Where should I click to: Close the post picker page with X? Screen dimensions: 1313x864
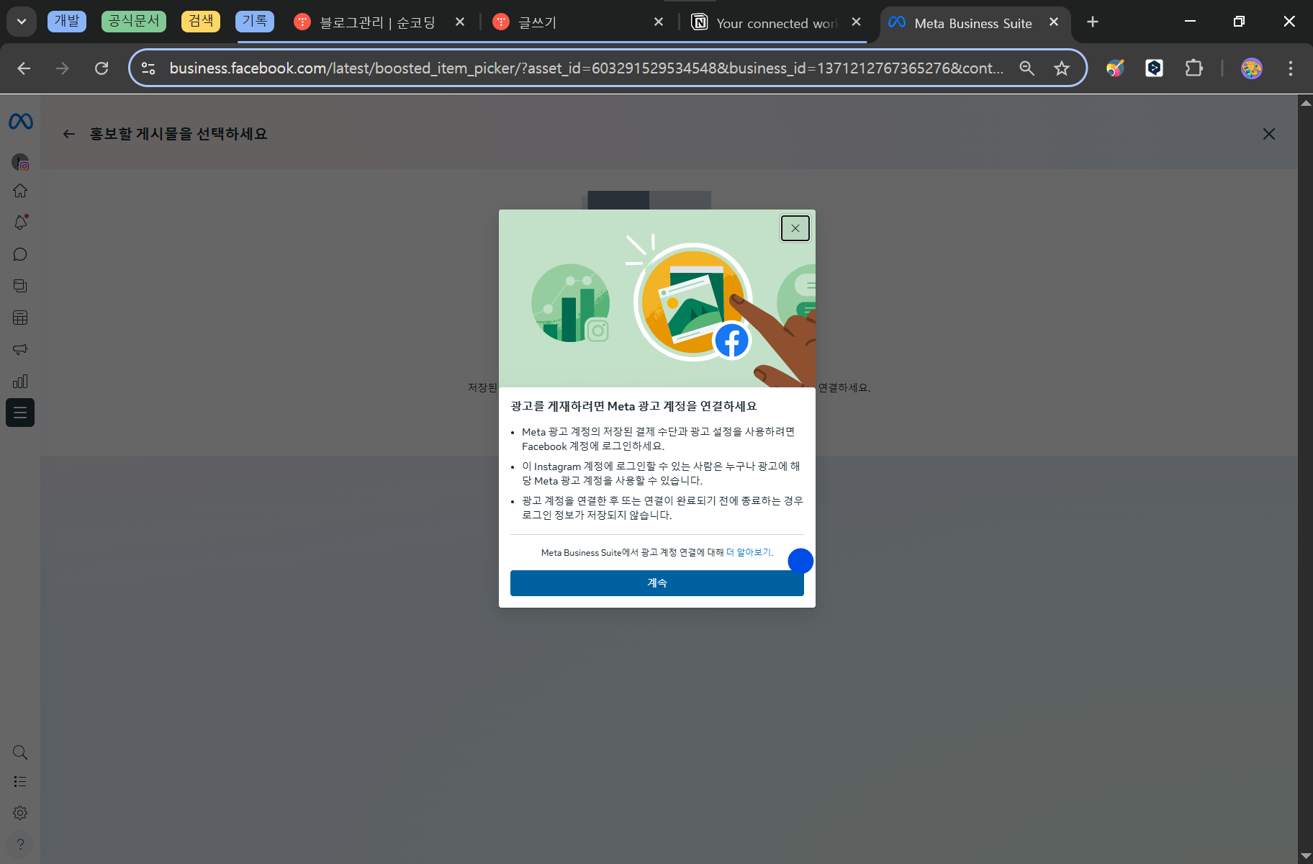[1269, 134]
